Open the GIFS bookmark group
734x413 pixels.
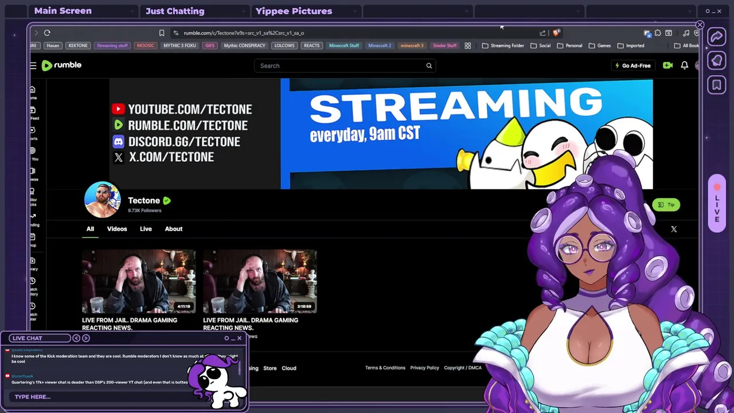210,45
